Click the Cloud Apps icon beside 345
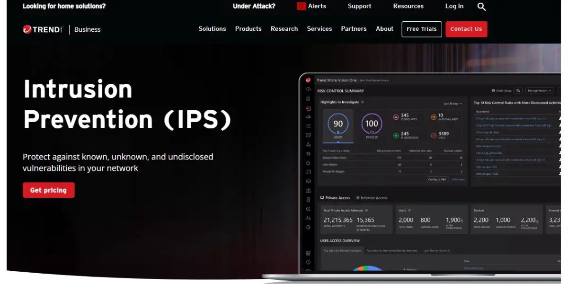568x284 pixels. [396, 117]
